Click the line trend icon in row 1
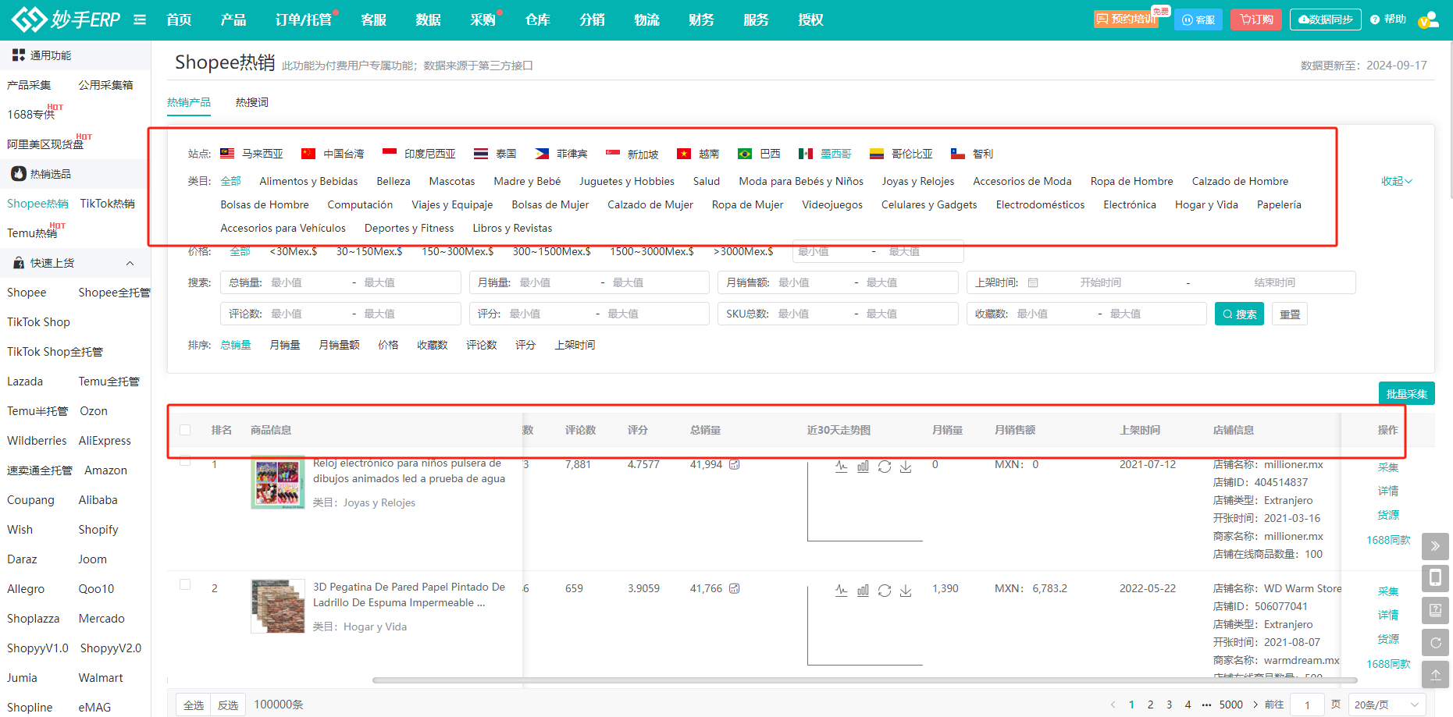 (841, 467)
